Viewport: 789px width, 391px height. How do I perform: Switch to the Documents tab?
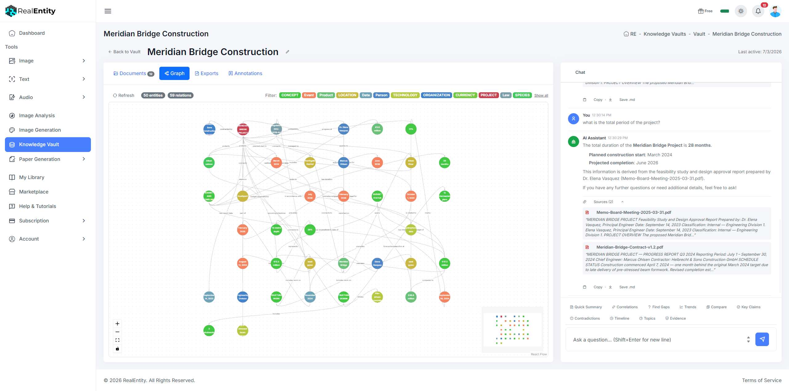pos(134,74)
